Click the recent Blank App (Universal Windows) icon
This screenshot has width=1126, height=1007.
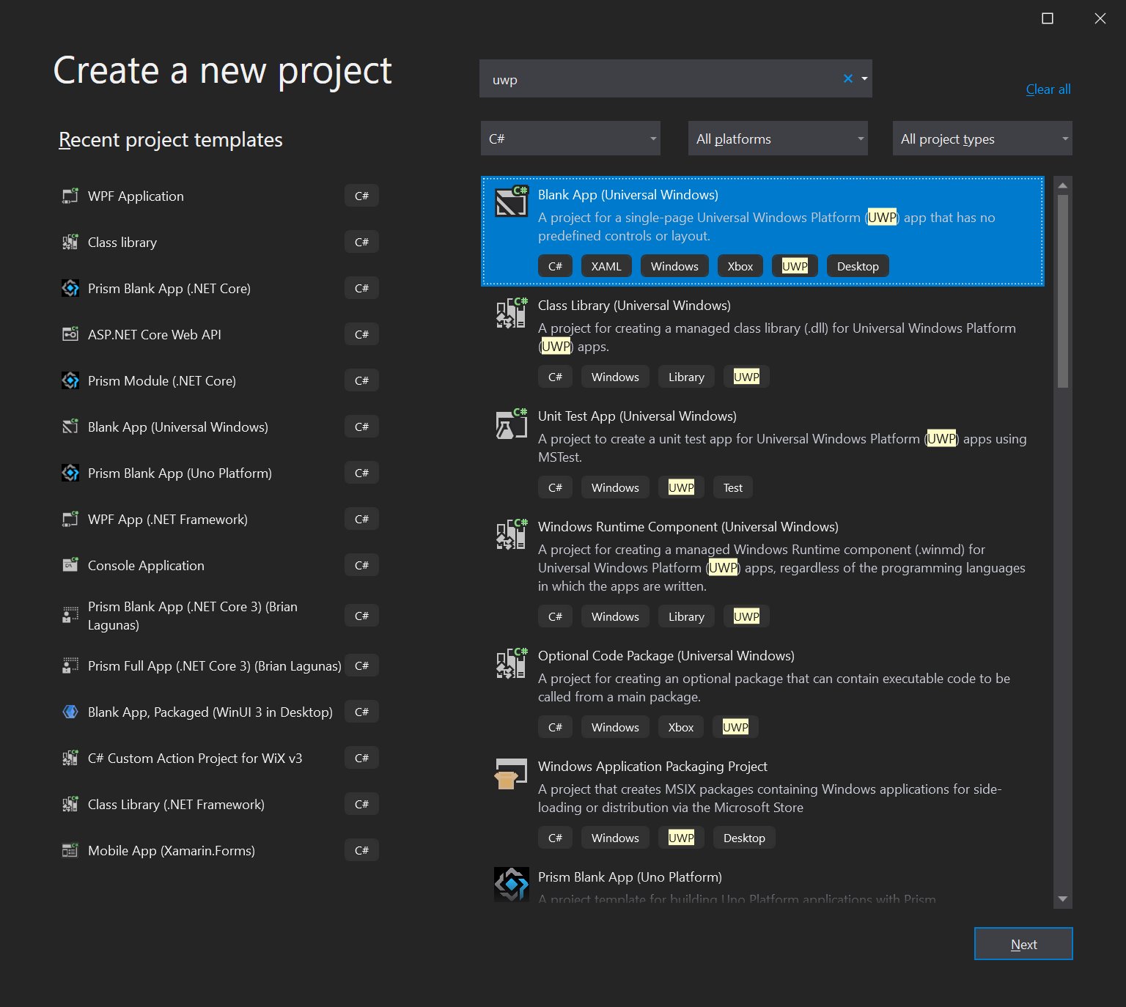pyautogui.click(x=70, y=427)
